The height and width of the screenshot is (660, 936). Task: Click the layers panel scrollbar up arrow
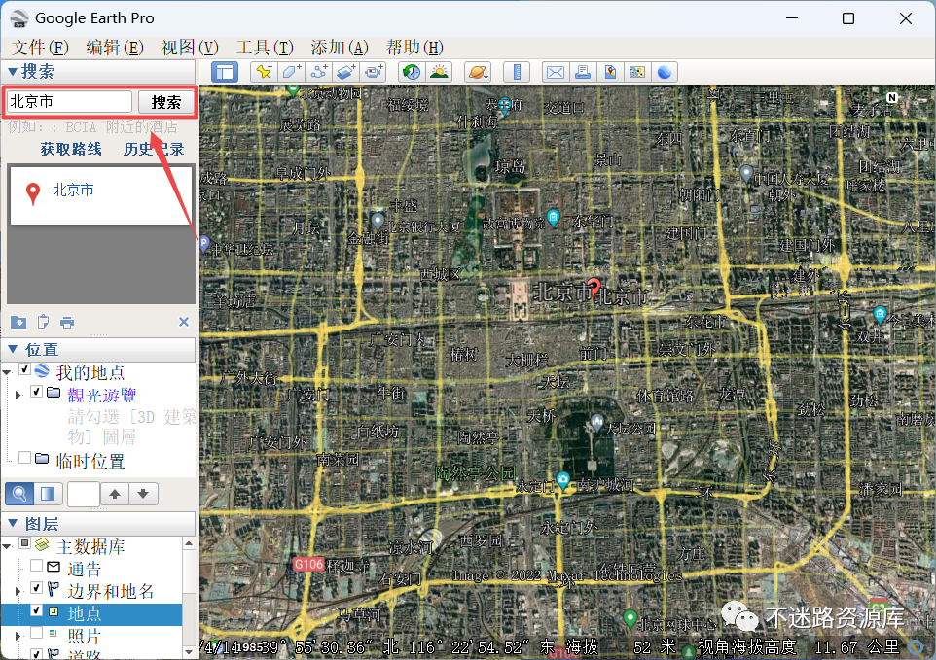click(189, 543)
